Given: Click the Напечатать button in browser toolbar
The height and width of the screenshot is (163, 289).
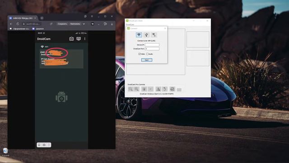Looking at the screenshot, I should coord(75,24).
